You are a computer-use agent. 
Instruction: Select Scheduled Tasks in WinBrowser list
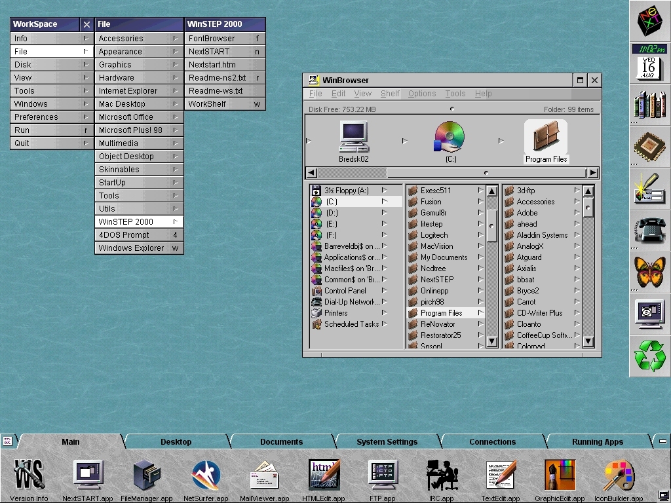pyautogui.click(x=356, y=324)
